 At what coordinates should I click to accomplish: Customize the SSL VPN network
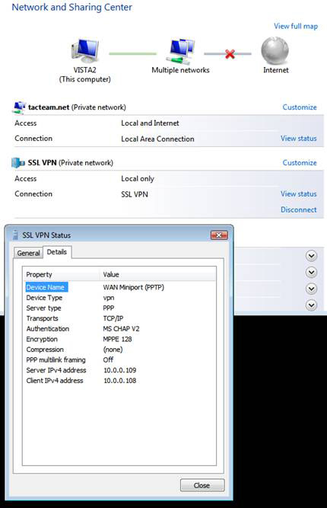tap(300, 163)
